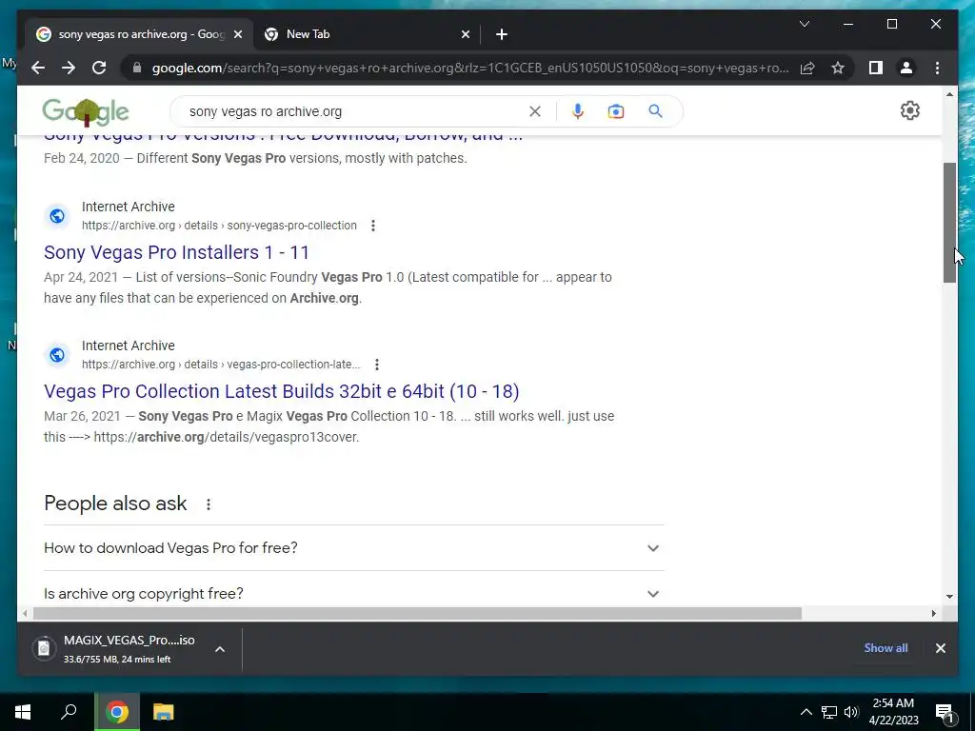The height and width of the screenshot is (731, 975).
Task: Click the address bar URL
Action: (470, 68)
